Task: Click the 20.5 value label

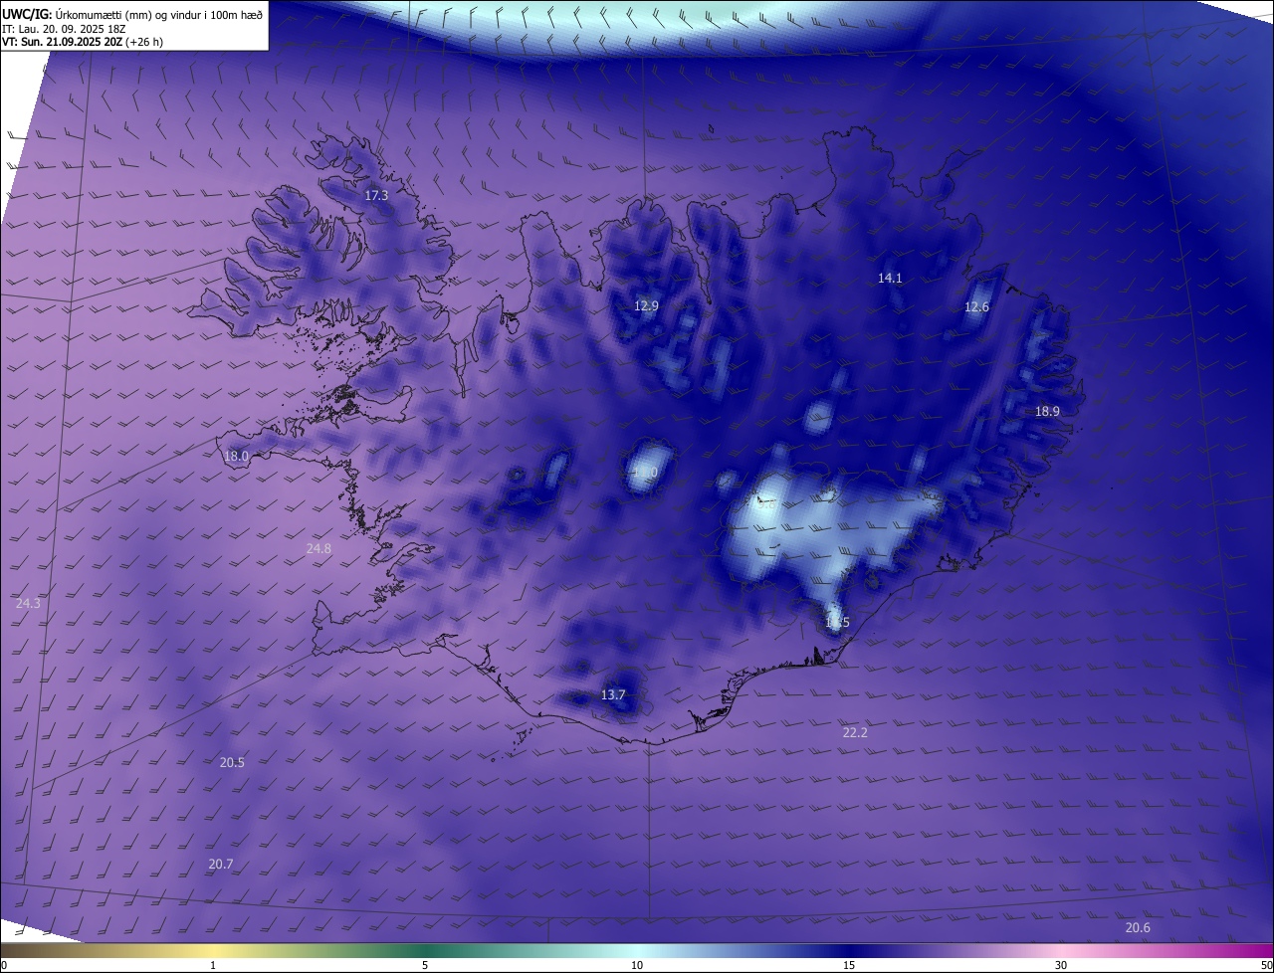Action: point(232,763)
